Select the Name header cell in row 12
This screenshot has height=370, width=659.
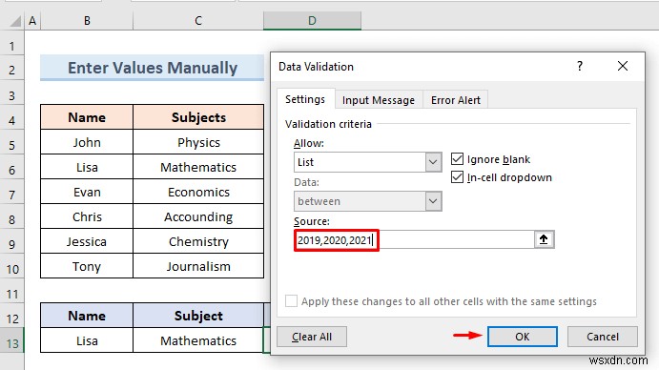pyautogui.click(x=87, y=316)
